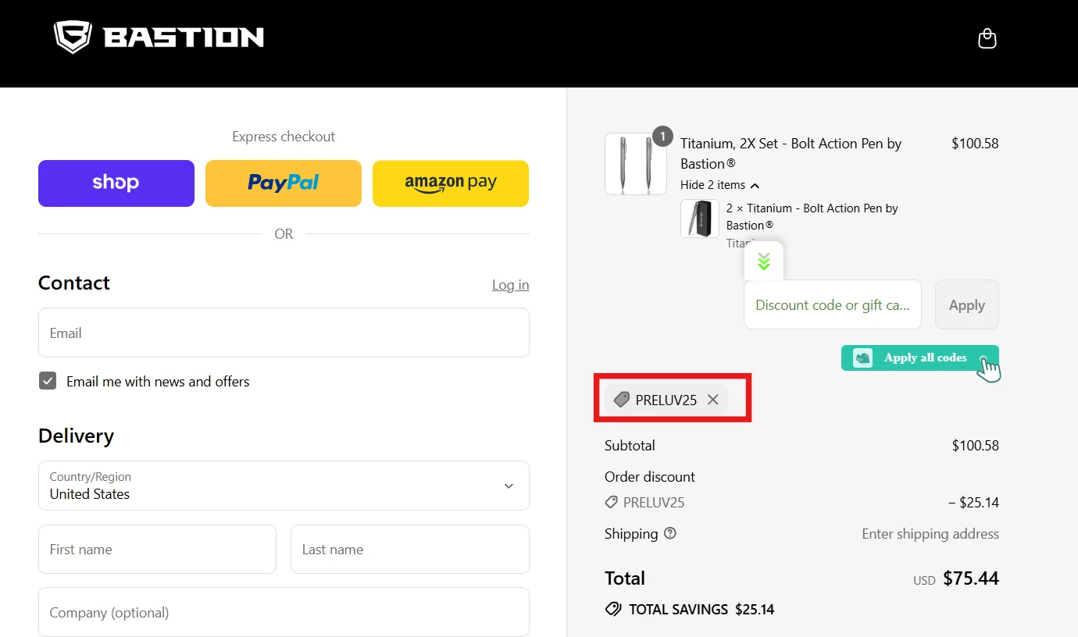This screenshot has height=637, width=1078.
Task: Uncheck Email me with news and offers
Action: click(48, 381)
